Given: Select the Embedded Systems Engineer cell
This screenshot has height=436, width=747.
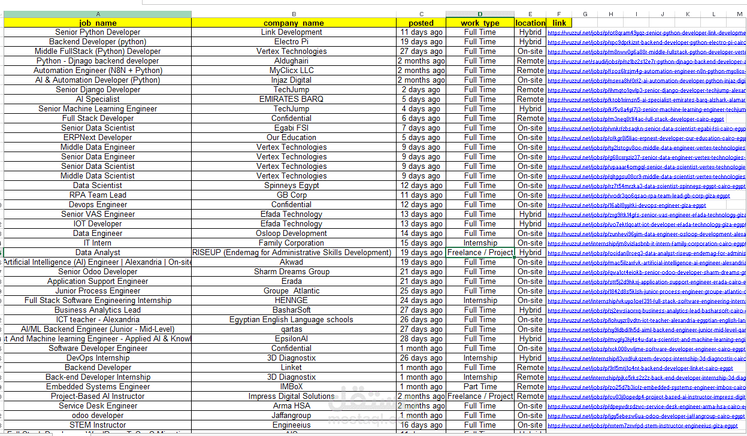Looking at the screenshot, I should point(98,387).
